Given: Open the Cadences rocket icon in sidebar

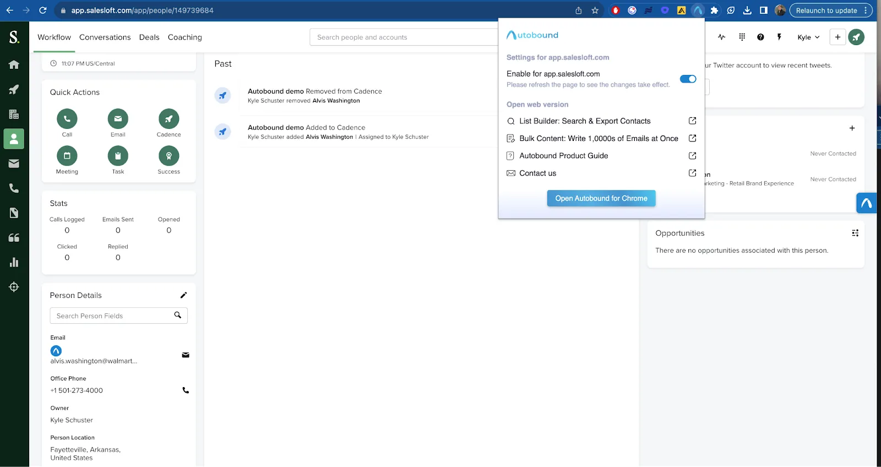Looking at the screenshot, I should [14, 89].
